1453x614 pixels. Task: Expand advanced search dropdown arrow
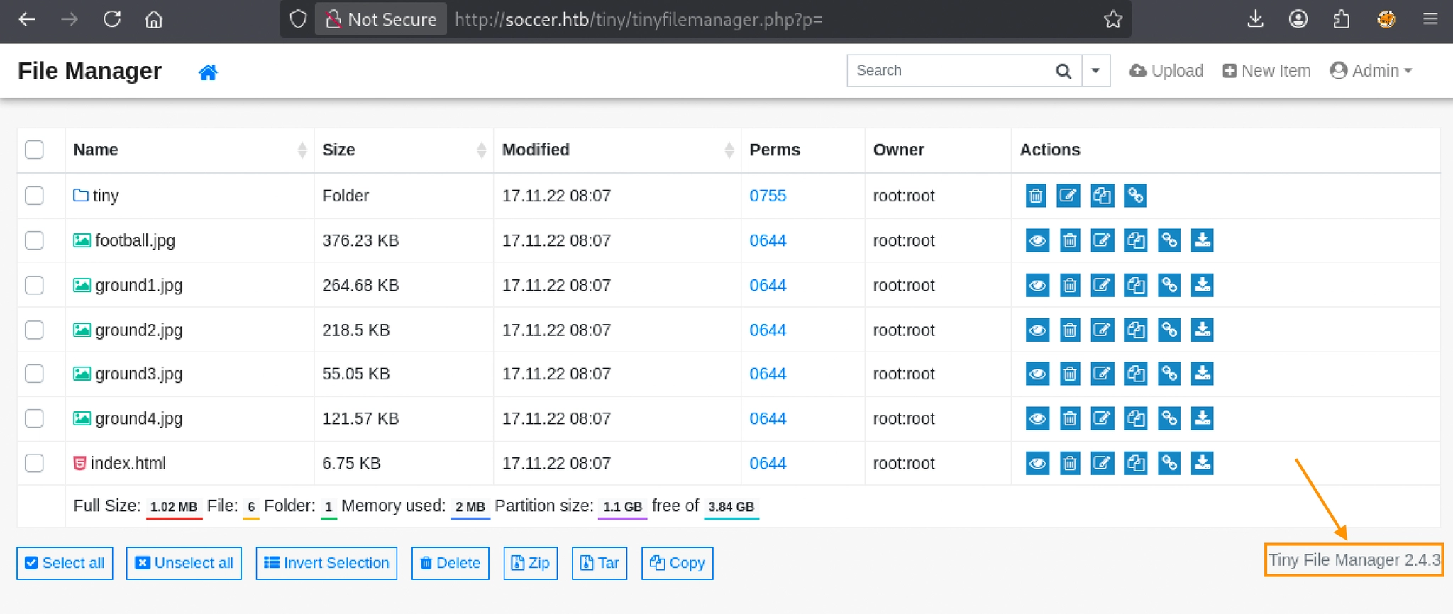pos(1095,71)
